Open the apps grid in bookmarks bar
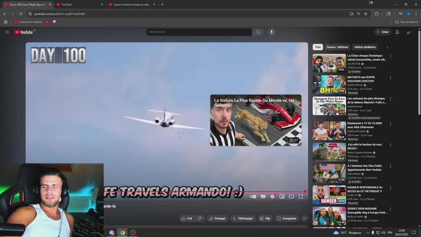Screen dimensions: 421x237 6,22
